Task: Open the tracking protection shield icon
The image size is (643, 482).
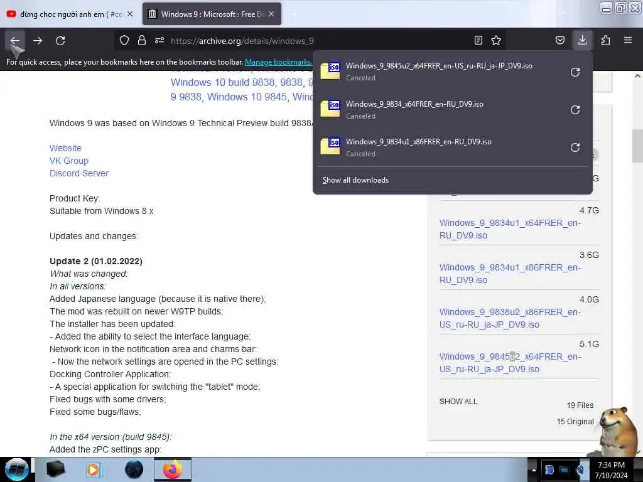Action: pyautogui.click(x=124, y=40)
